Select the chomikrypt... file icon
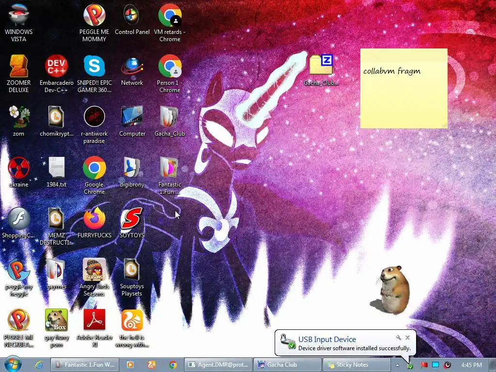 coord(57,121)
